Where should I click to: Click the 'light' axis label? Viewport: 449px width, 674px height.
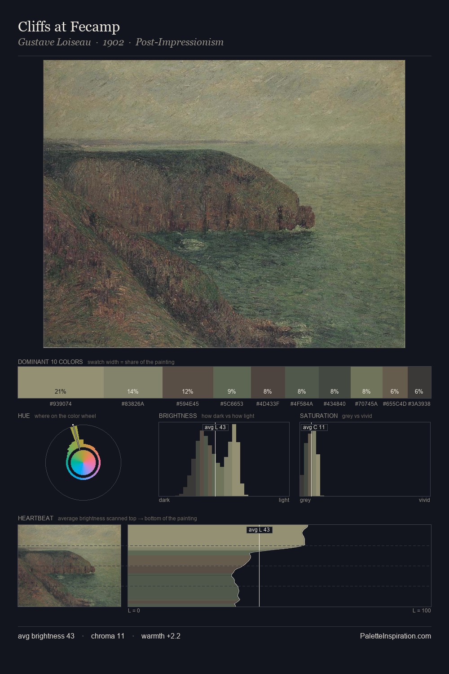coord(284,500)
